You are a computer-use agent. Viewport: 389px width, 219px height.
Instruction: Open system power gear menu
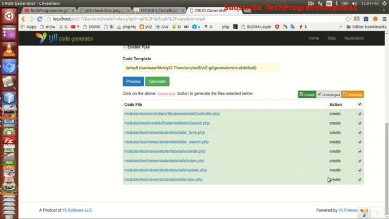(x=384, y=3)
